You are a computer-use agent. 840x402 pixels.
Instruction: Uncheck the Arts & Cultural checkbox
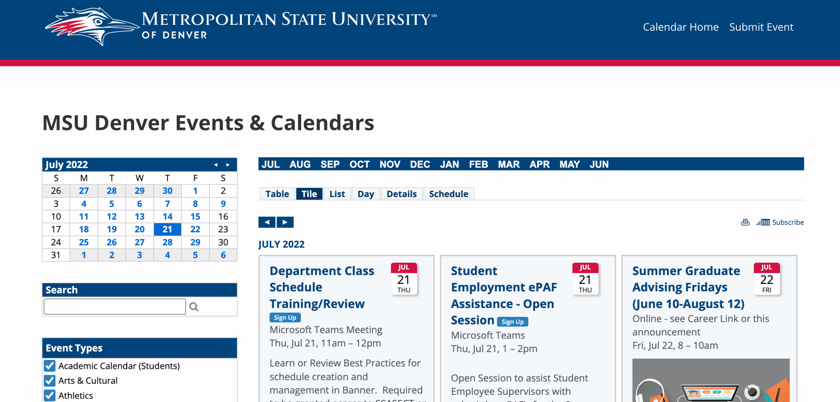click(x=50, y=380)
